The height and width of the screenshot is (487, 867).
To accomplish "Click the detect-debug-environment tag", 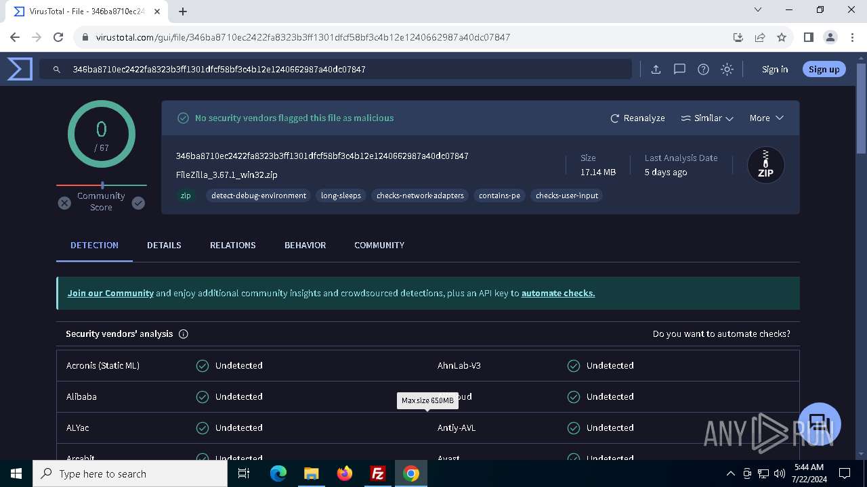I will [259, 195].
